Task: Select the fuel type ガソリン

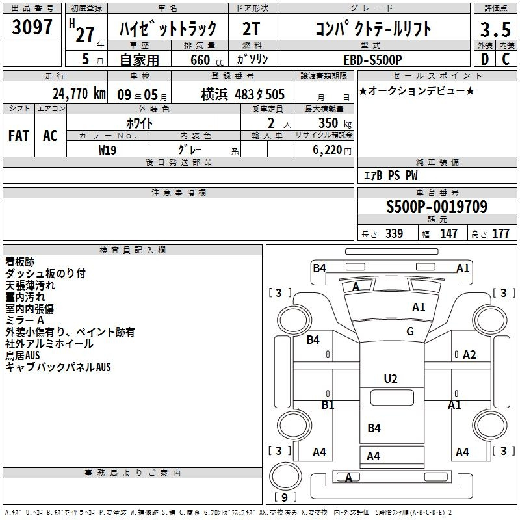Action: point(252,59)
